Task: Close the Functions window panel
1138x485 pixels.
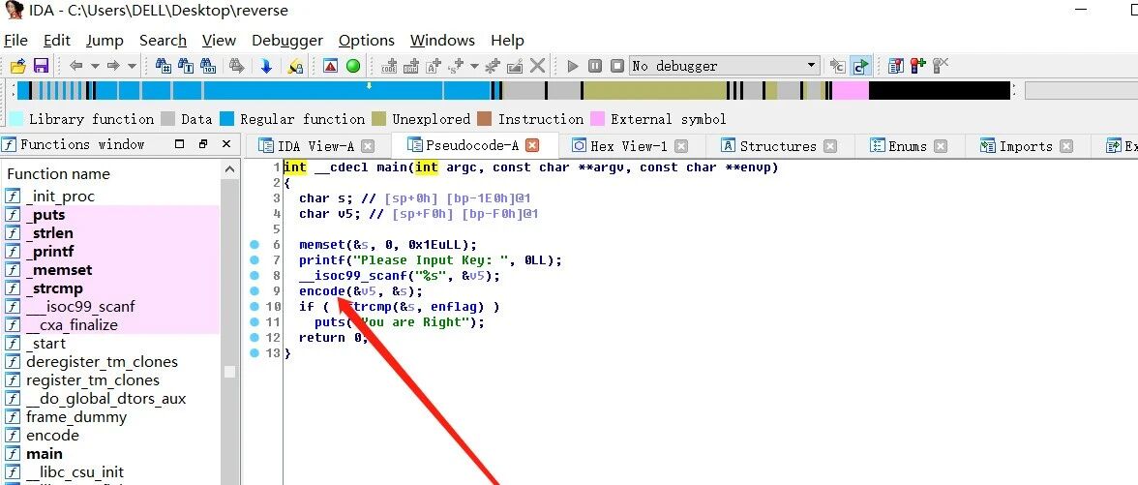Action: 226,143
